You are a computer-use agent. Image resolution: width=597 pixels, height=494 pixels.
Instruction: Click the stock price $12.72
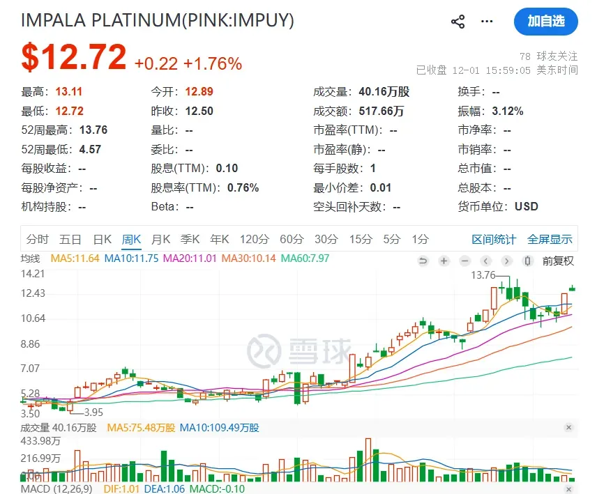[73, 57]
